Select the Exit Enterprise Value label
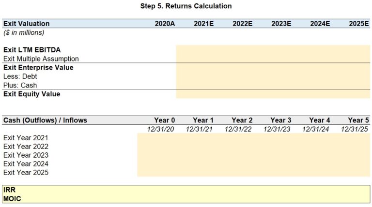 click(x=38, y=68)
